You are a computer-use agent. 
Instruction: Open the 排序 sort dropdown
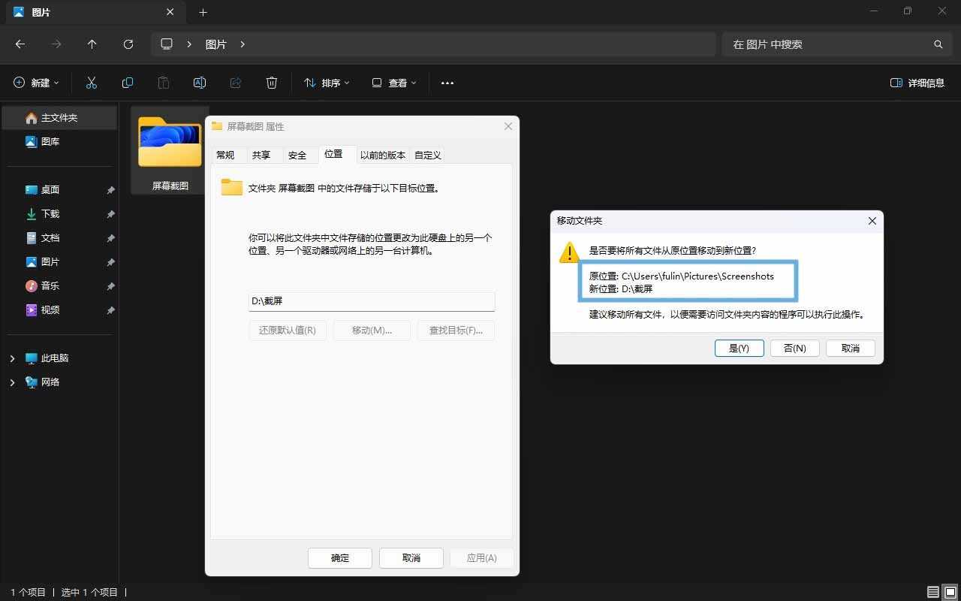[326, 83]
